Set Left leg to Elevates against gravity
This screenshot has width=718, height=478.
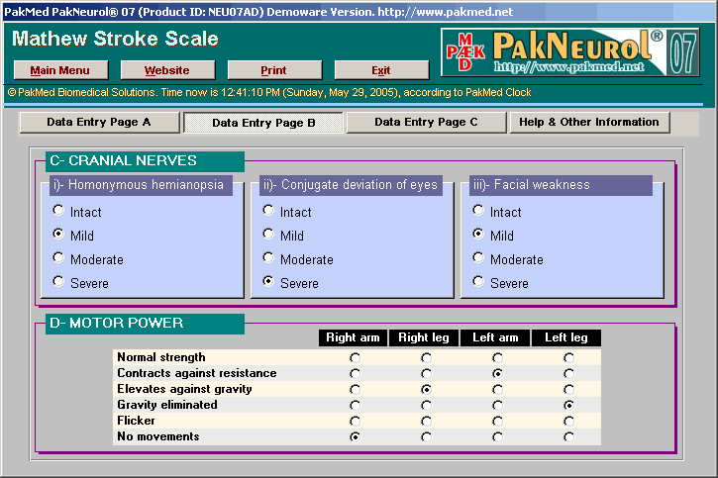coord(569,389)
